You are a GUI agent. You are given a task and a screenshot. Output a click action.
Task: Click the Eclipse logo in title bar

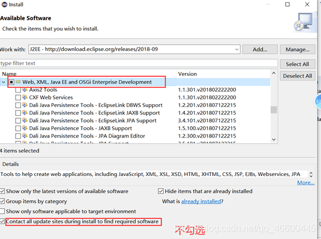tap(4, 5)
